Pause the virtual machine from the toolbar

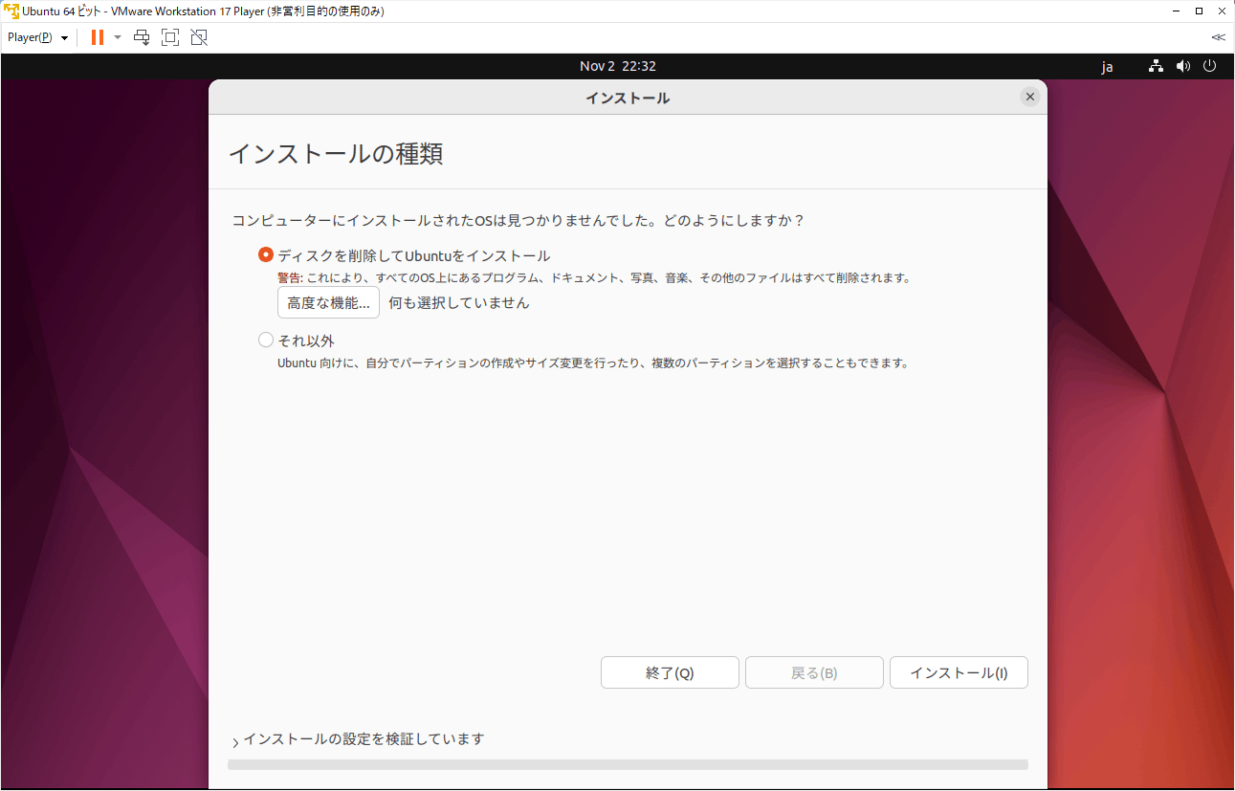pyautogui.click(x=98, y=37)
